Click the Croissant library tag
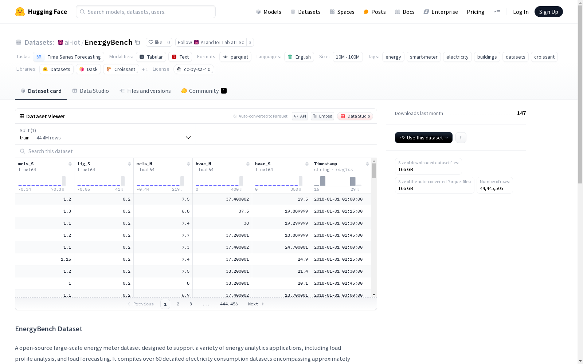 point(121,69)
